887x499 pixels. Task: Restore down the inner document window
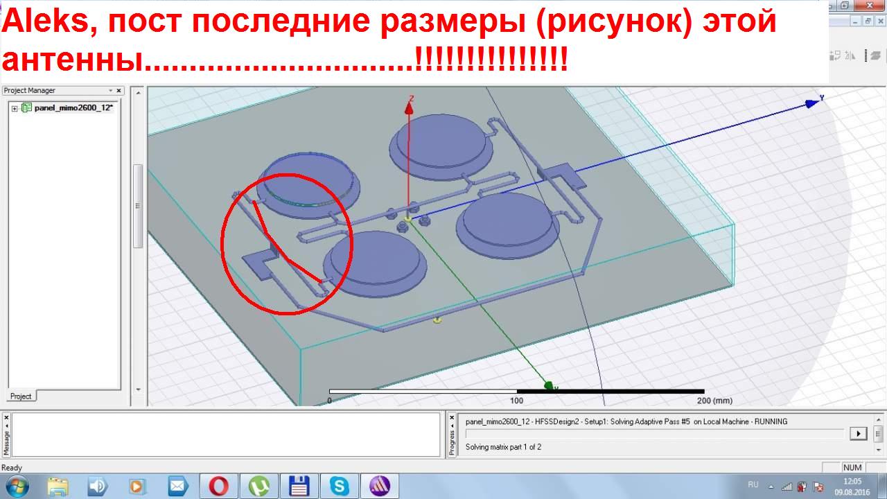click(x=867, y=21)
